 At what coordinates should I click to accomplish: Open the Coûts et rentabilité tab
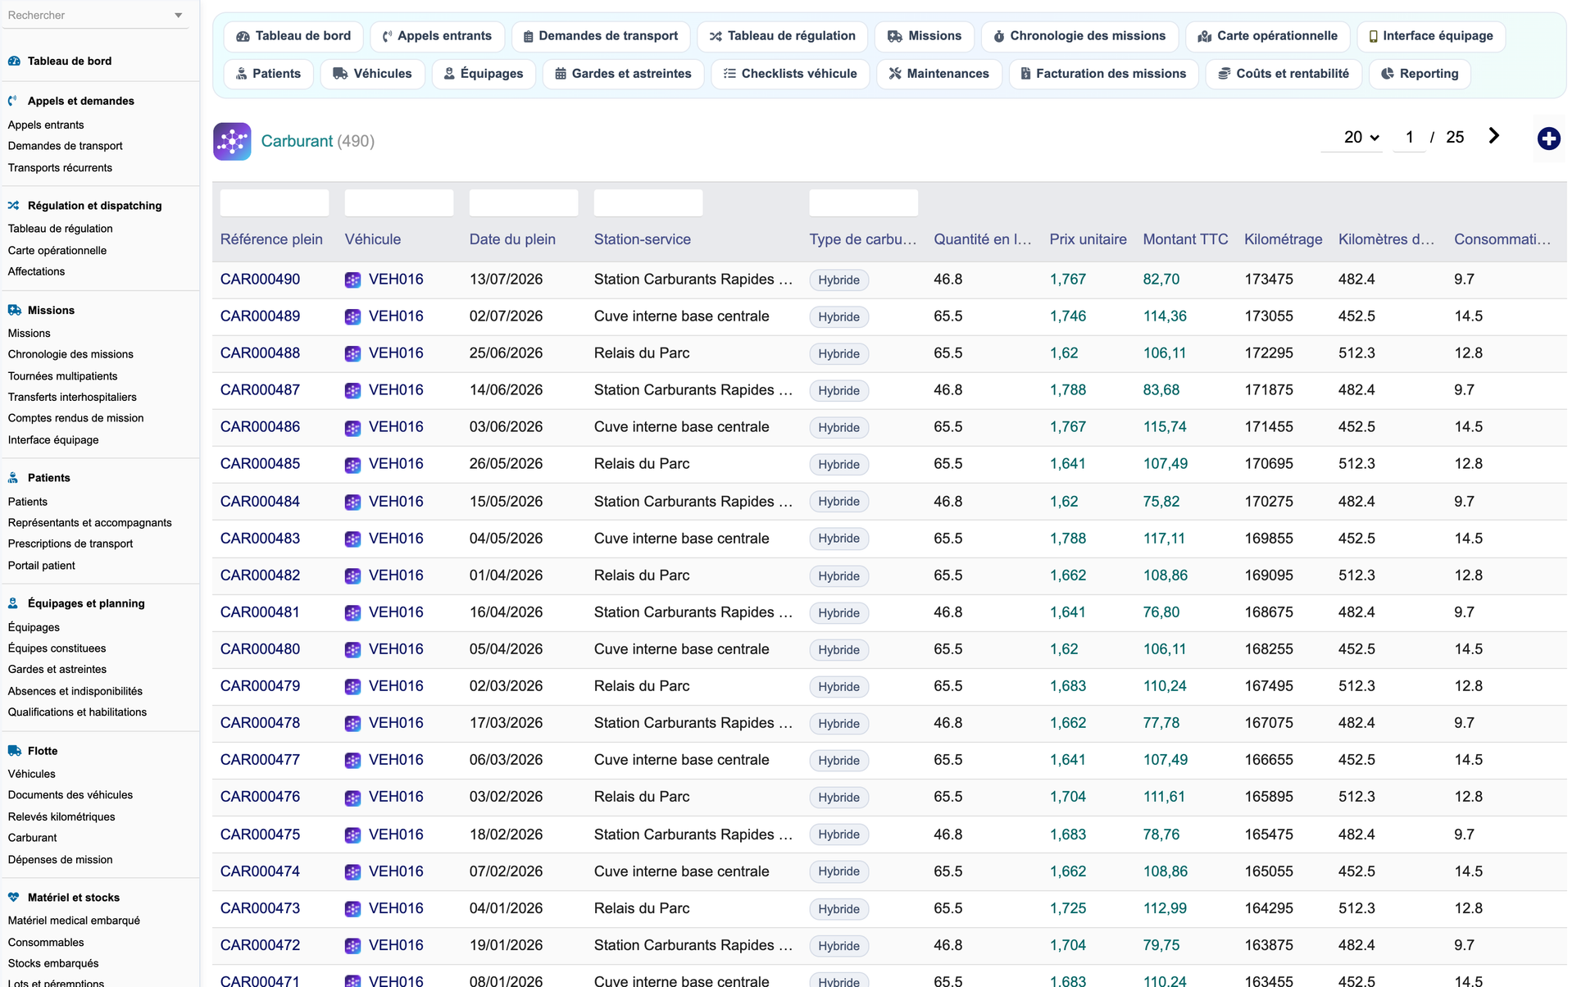click(1284, 74)
